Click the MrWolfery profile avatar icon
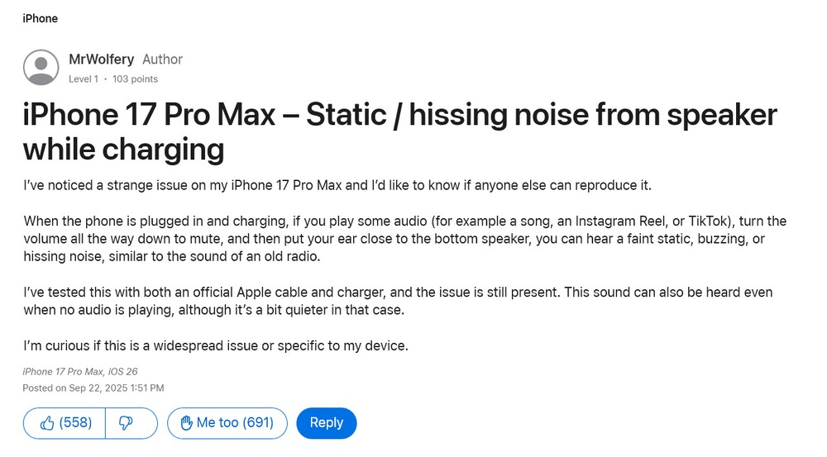This screenshot has height=457, width=827. point(41,68)
